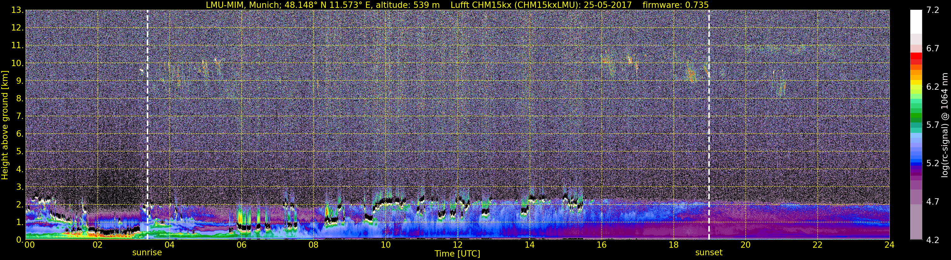The height and width of the screenshot is (260, 951).
Task: Click the white dashed sunset marker line
Action: pos(709,125)
